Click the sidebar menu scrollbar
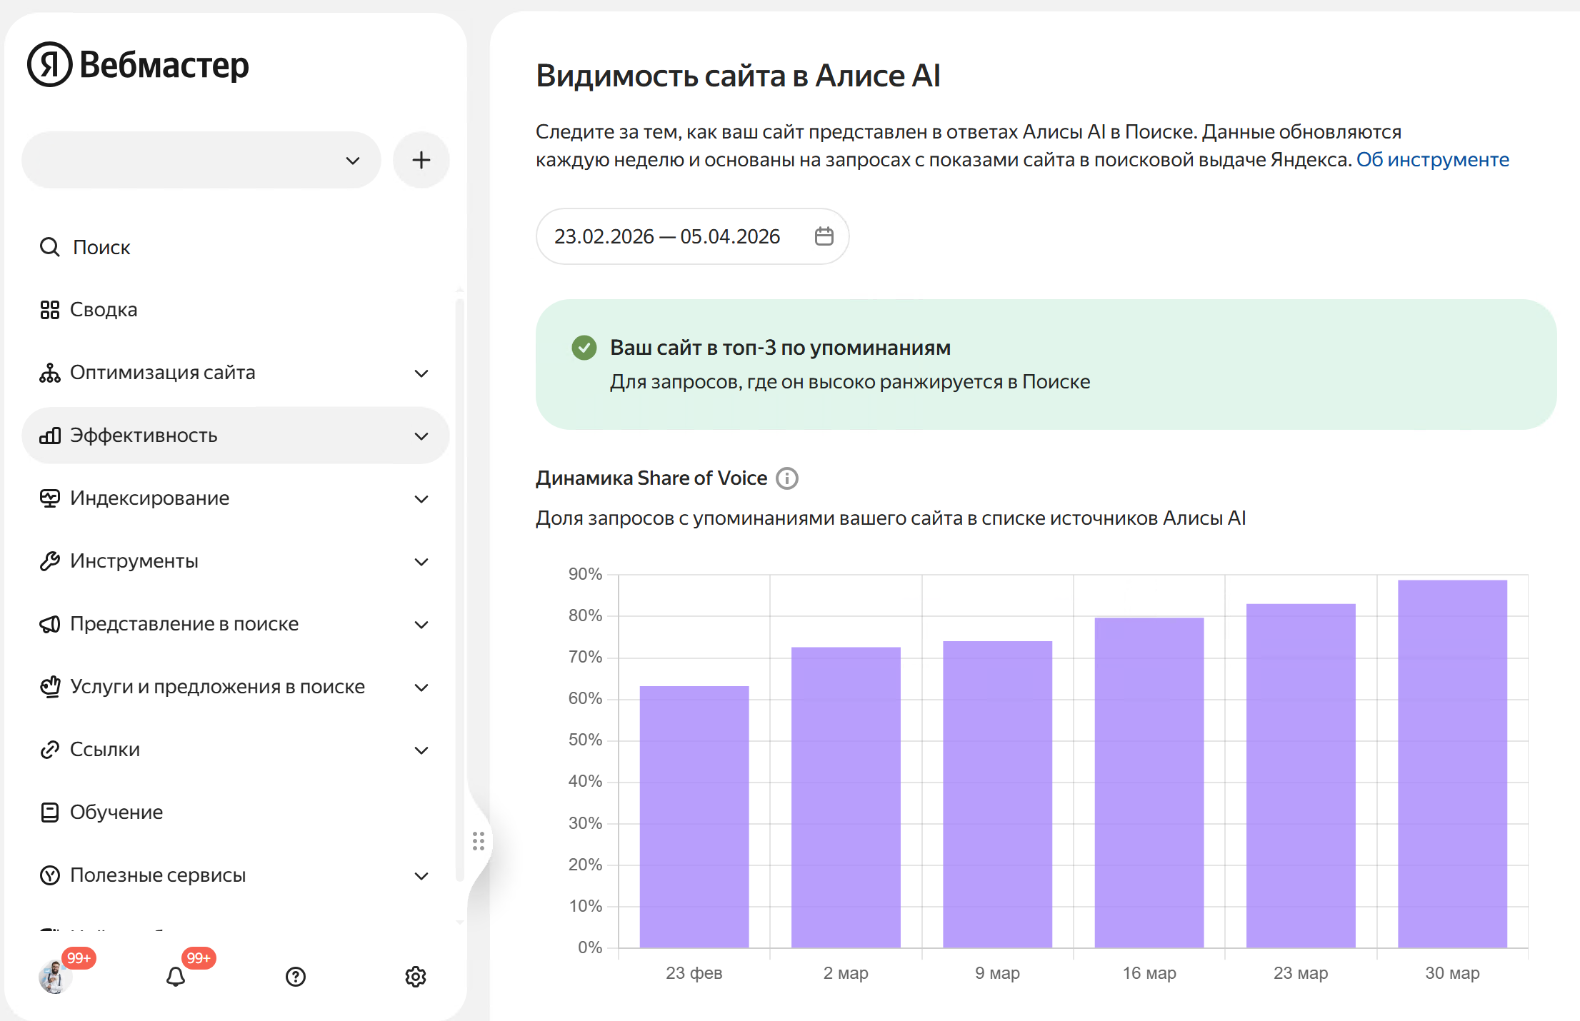 pyautogui.click(x=460, y=590)
